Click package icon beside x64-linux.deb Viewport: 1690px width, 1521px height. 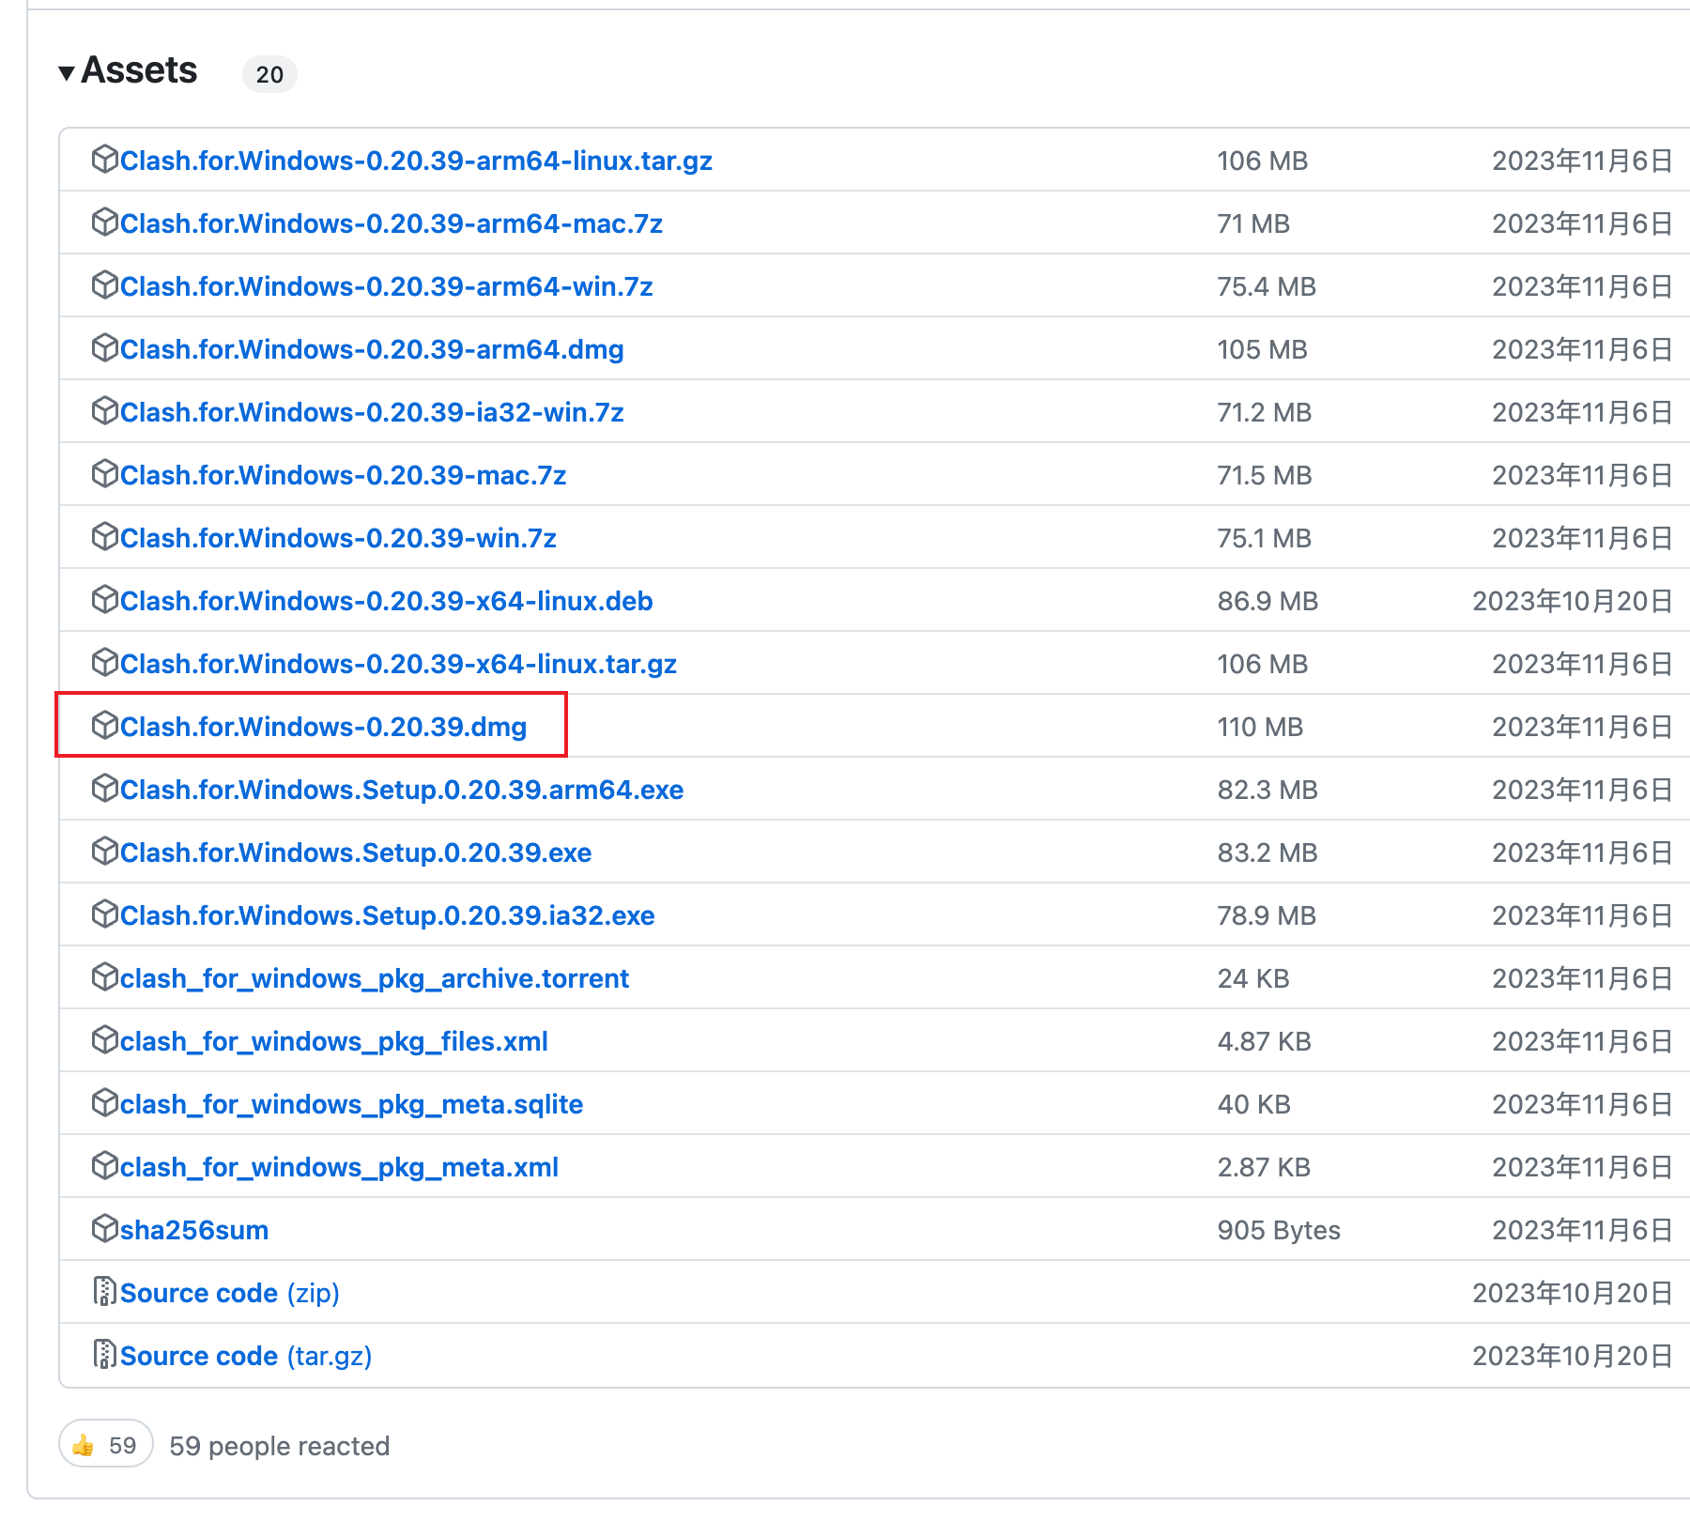pyautogui.click(x=104, y=600)
